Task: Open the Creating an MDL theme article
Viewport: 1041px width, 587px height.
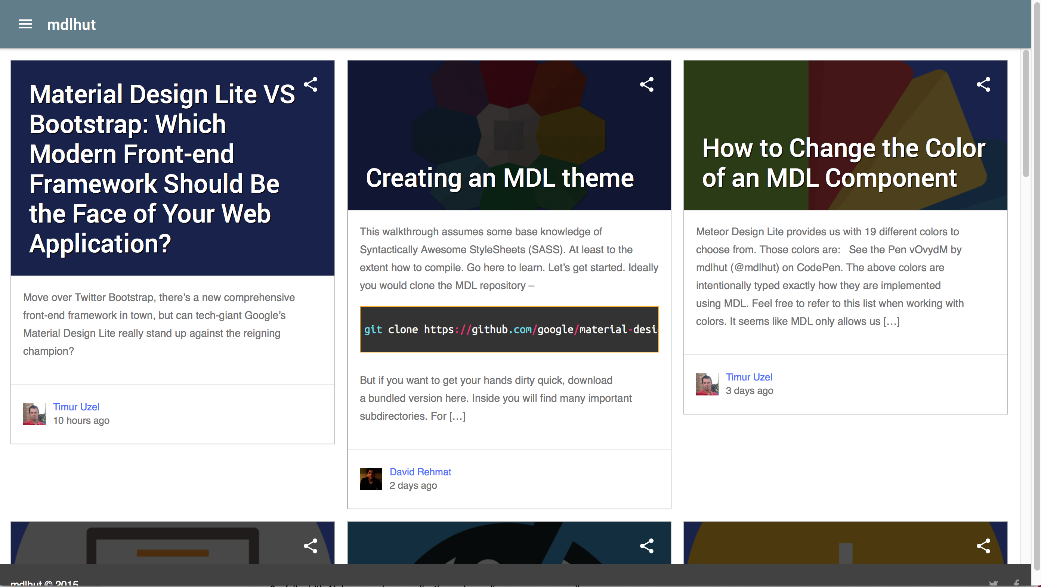Action: 500,178
